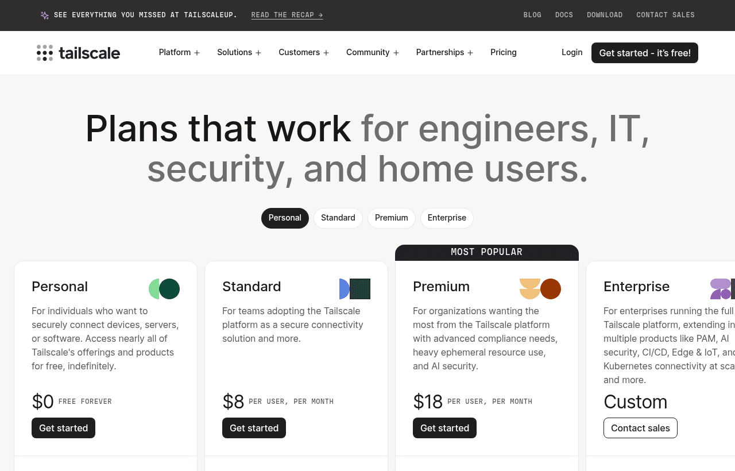This screenshot has height=471, width=735.
Task: Click the Personal card heading
Action: pyautogui.click(x=60, y=287)
